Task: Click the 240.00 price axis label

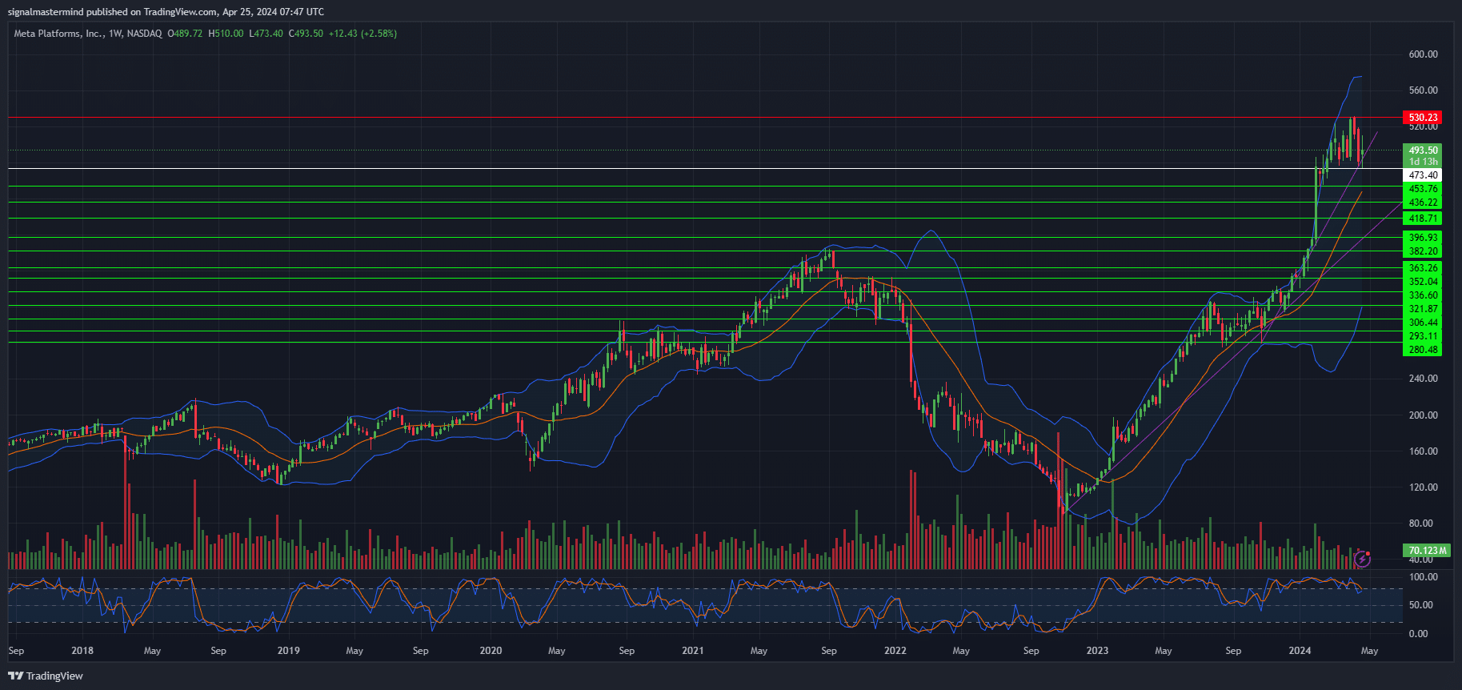Action: click(x=1423, y=379)
